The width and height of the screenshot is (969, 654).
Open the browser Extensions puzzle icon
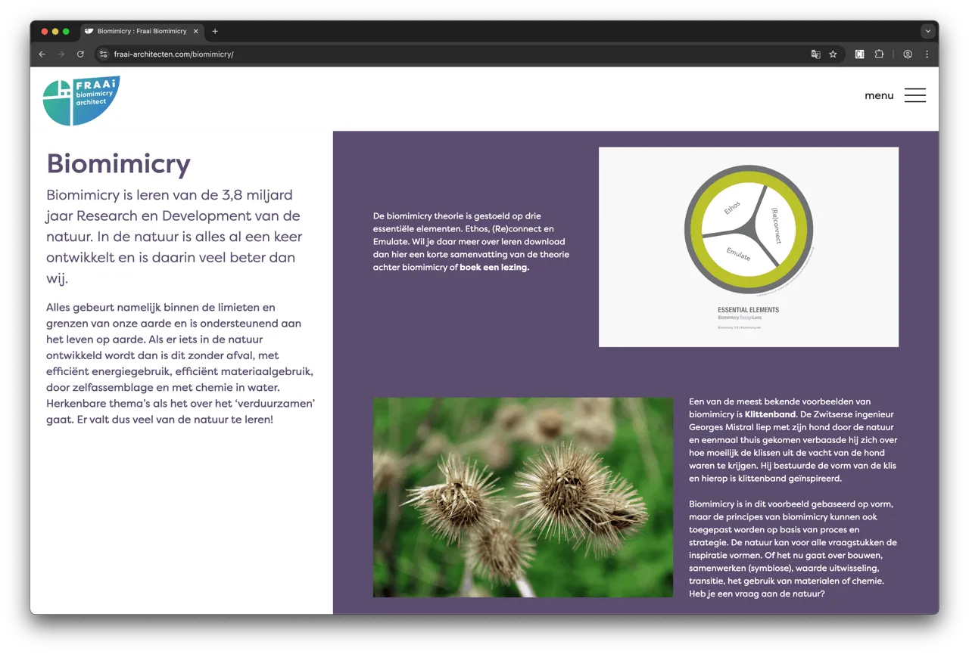click(x=879, y=54)
